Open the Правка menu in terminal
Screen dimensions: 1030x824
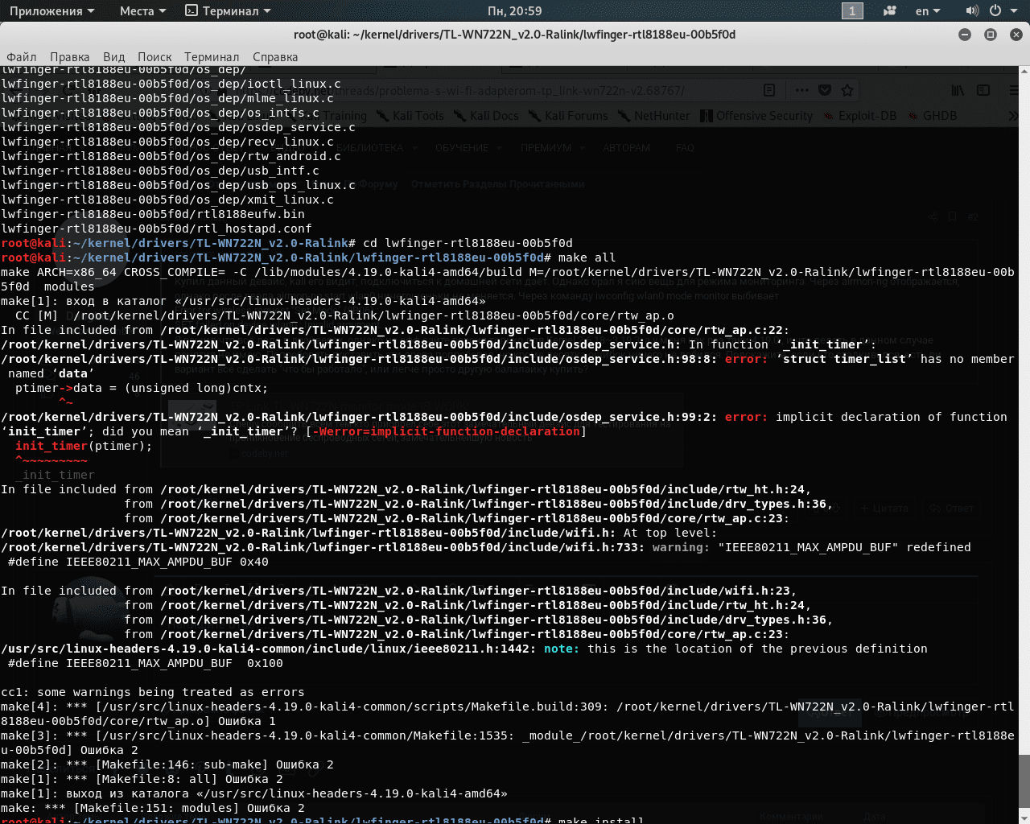pyautogui.click(x=70, y=57)
